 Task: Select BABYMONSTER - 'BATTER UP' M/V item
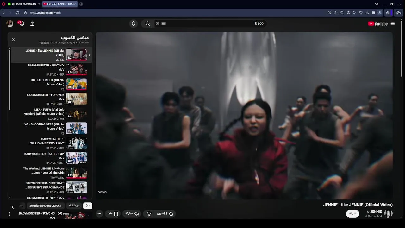click(x=51, y=158)
